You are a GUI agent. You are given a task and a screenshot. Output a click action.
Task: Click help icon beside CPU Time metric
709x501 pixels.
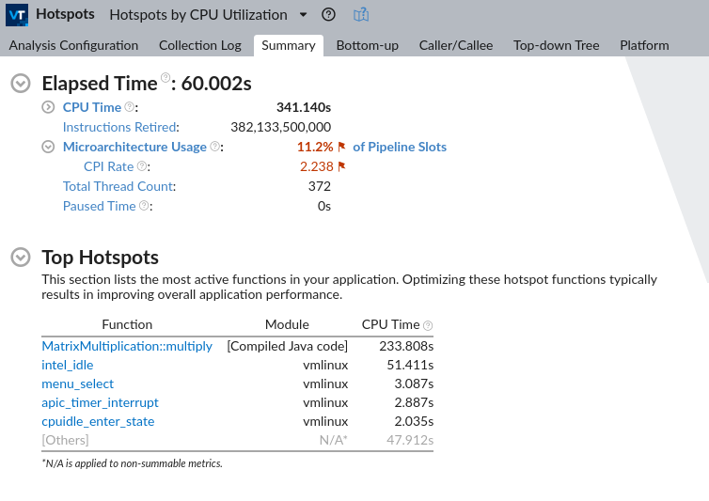click(x=129, y=107)
